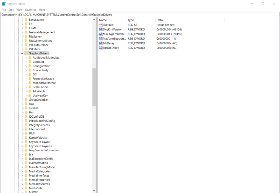Select the MediaSets key label

[36, 188]
